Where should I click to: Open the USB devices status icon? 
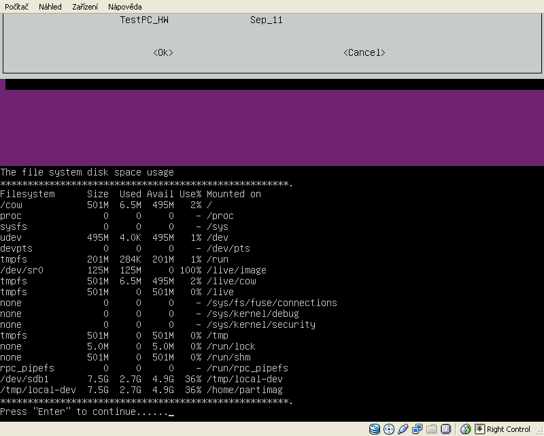tap(403, 429)
